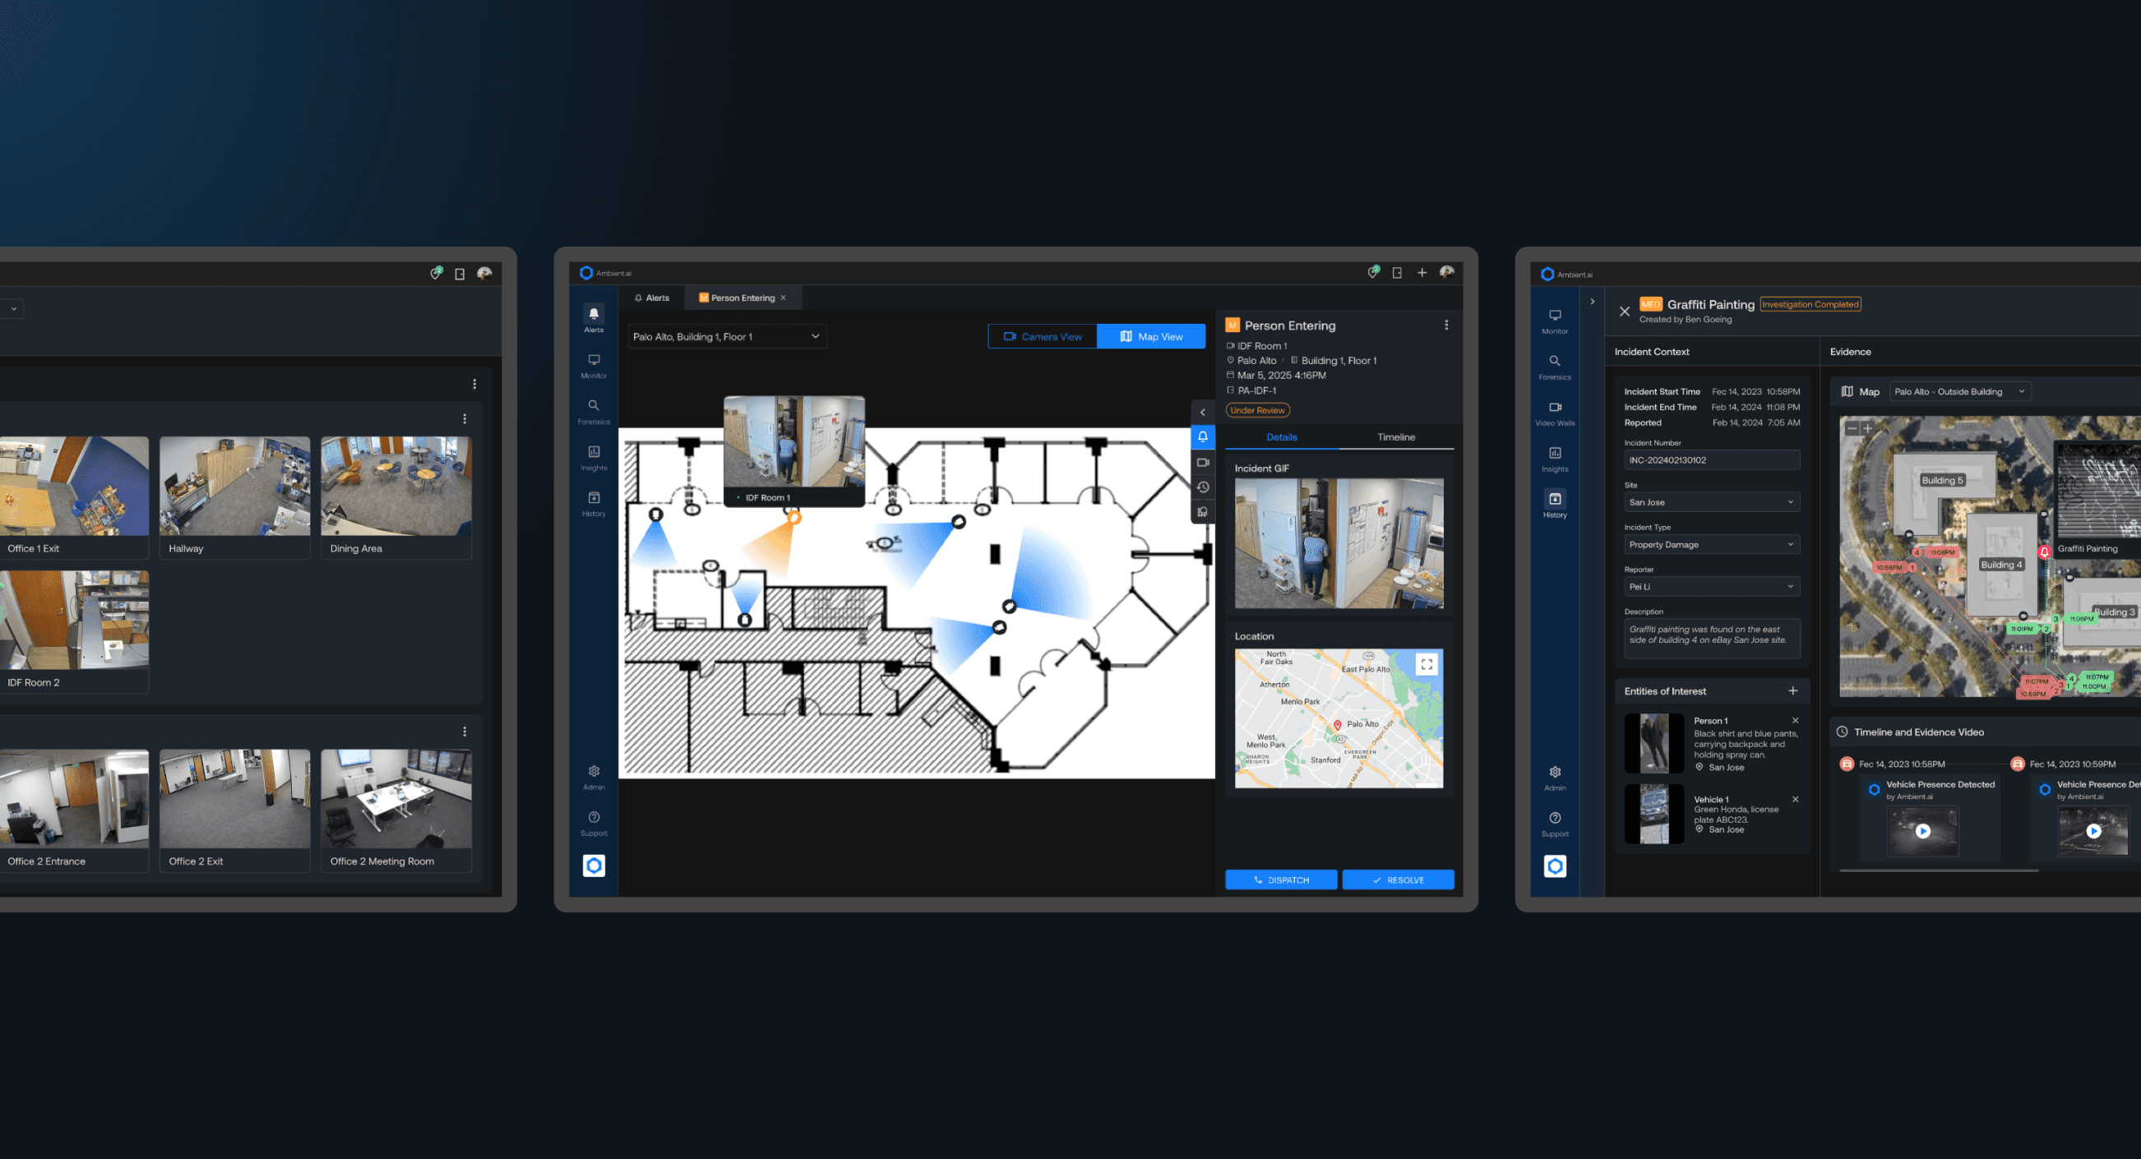Select the Alerts tab
This screenshot has height=1159, width=2141.
(x=652, y=298)
